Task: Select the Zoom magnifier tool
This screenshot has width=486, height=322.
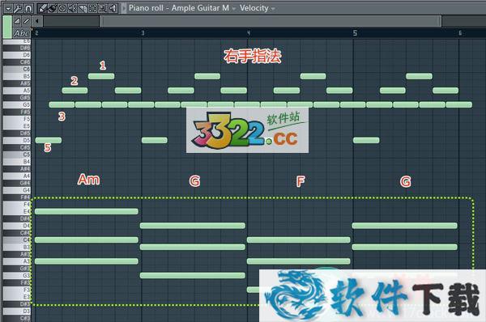Action: point(103,8)
